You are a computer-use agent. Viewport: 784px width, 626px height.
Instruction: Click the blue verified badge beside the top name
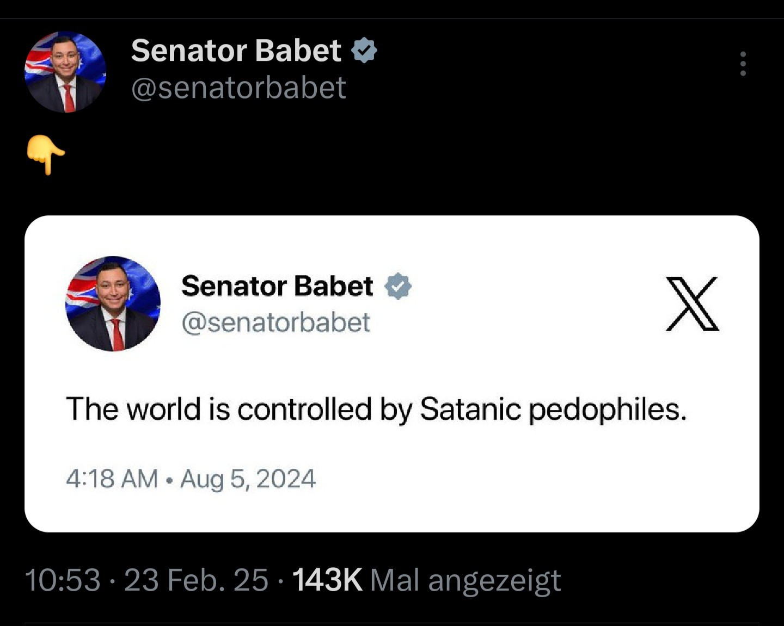[364, 51]
